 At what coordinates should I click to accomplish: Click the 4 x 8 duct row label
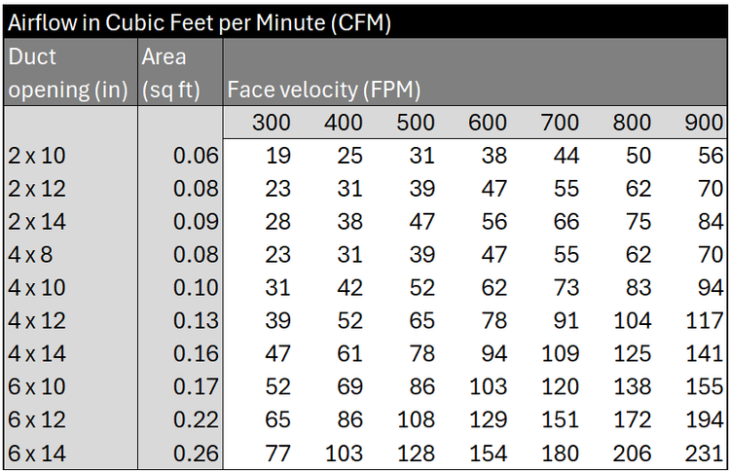[30, 255]
